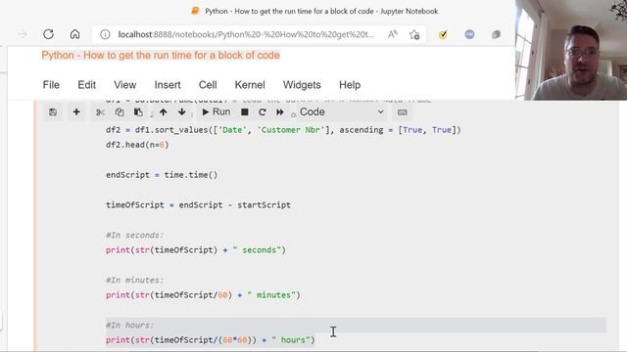Open the cell type Code dropdown
This screenshot has height=352, width=627.
(x=341, y=112)
